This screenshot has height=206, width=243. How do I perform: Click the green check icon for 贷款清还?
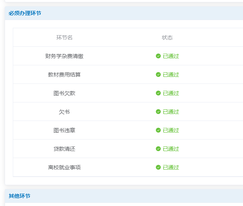pyautogui.click(x=158, y=149)
